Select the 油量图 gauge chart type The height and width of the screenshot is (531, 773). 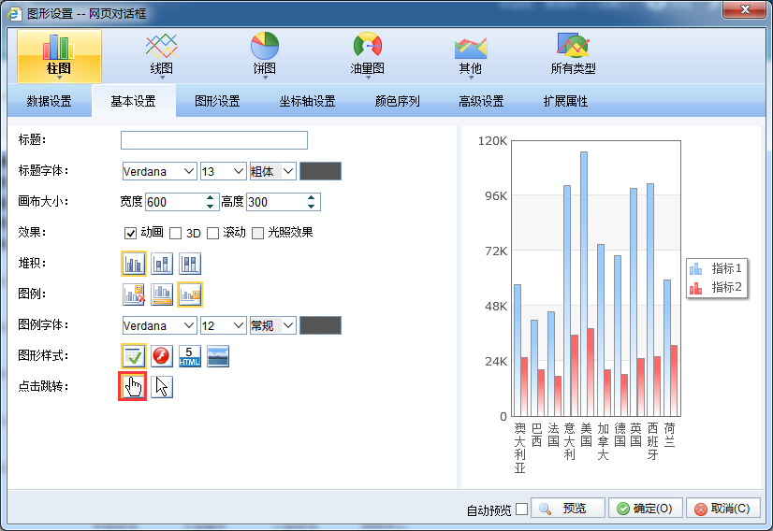click(x=367, y=54)
